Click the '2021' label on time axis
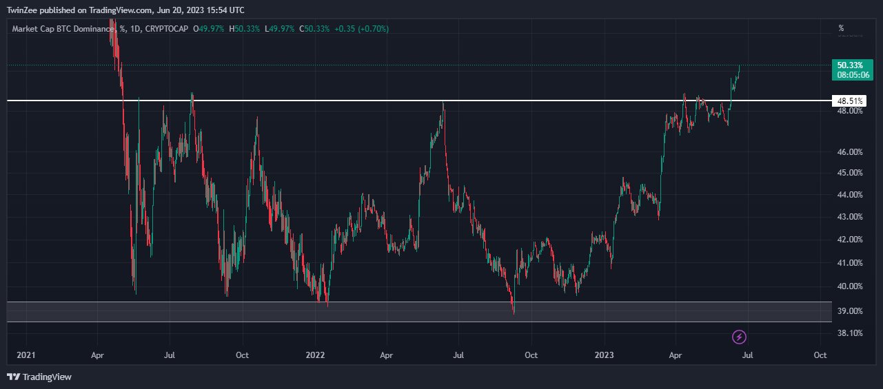883x389 pixels. coord(26,355)
